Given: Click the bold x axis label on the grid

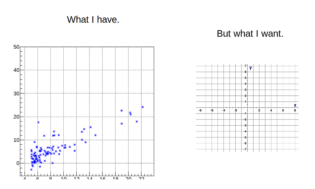Looking at the screenshot, I should pos(295,105).
